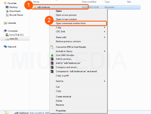151x114 pixels.
Task: Click the Desktop icon in the sidebar
Action: coord(7,7)
